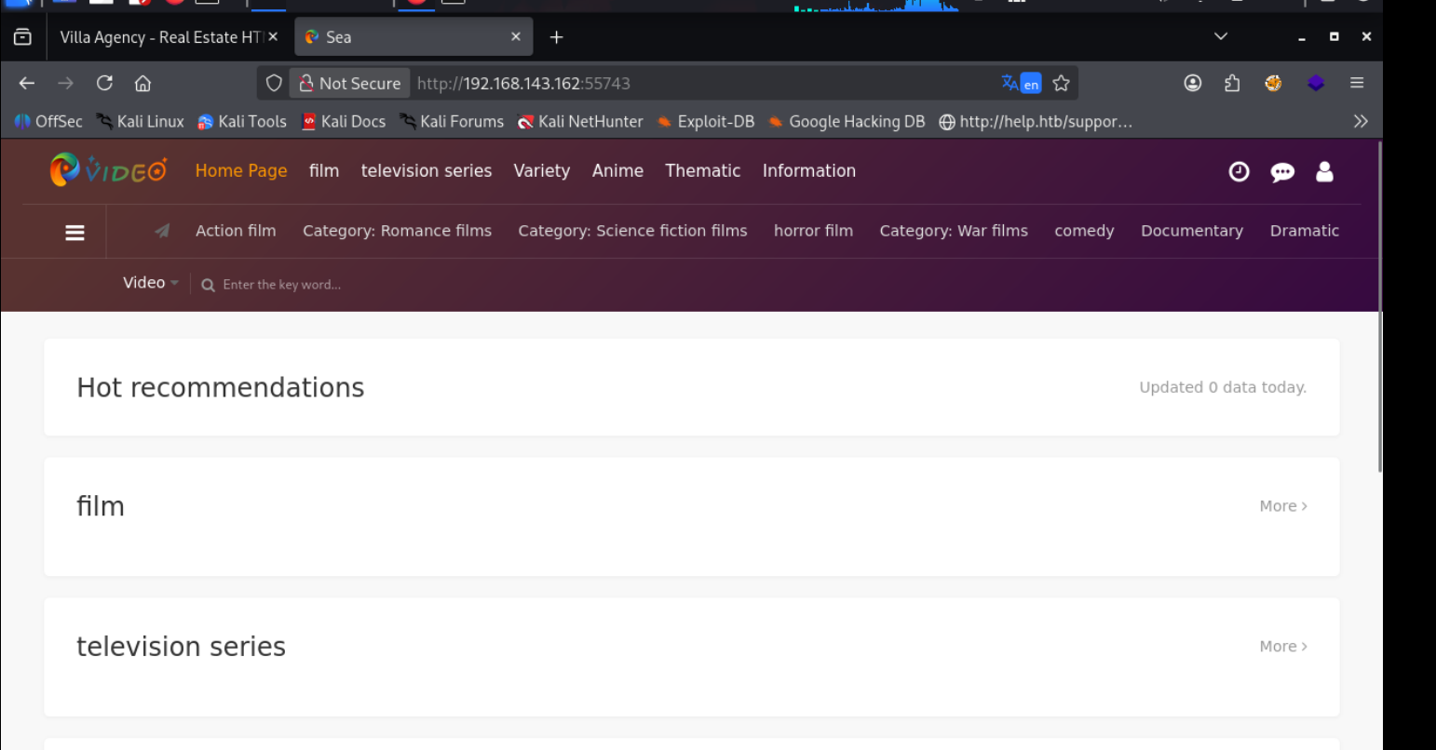
Task: Reload the page using refresh icon
Action: pyautogui.click(x=104, y=83)
